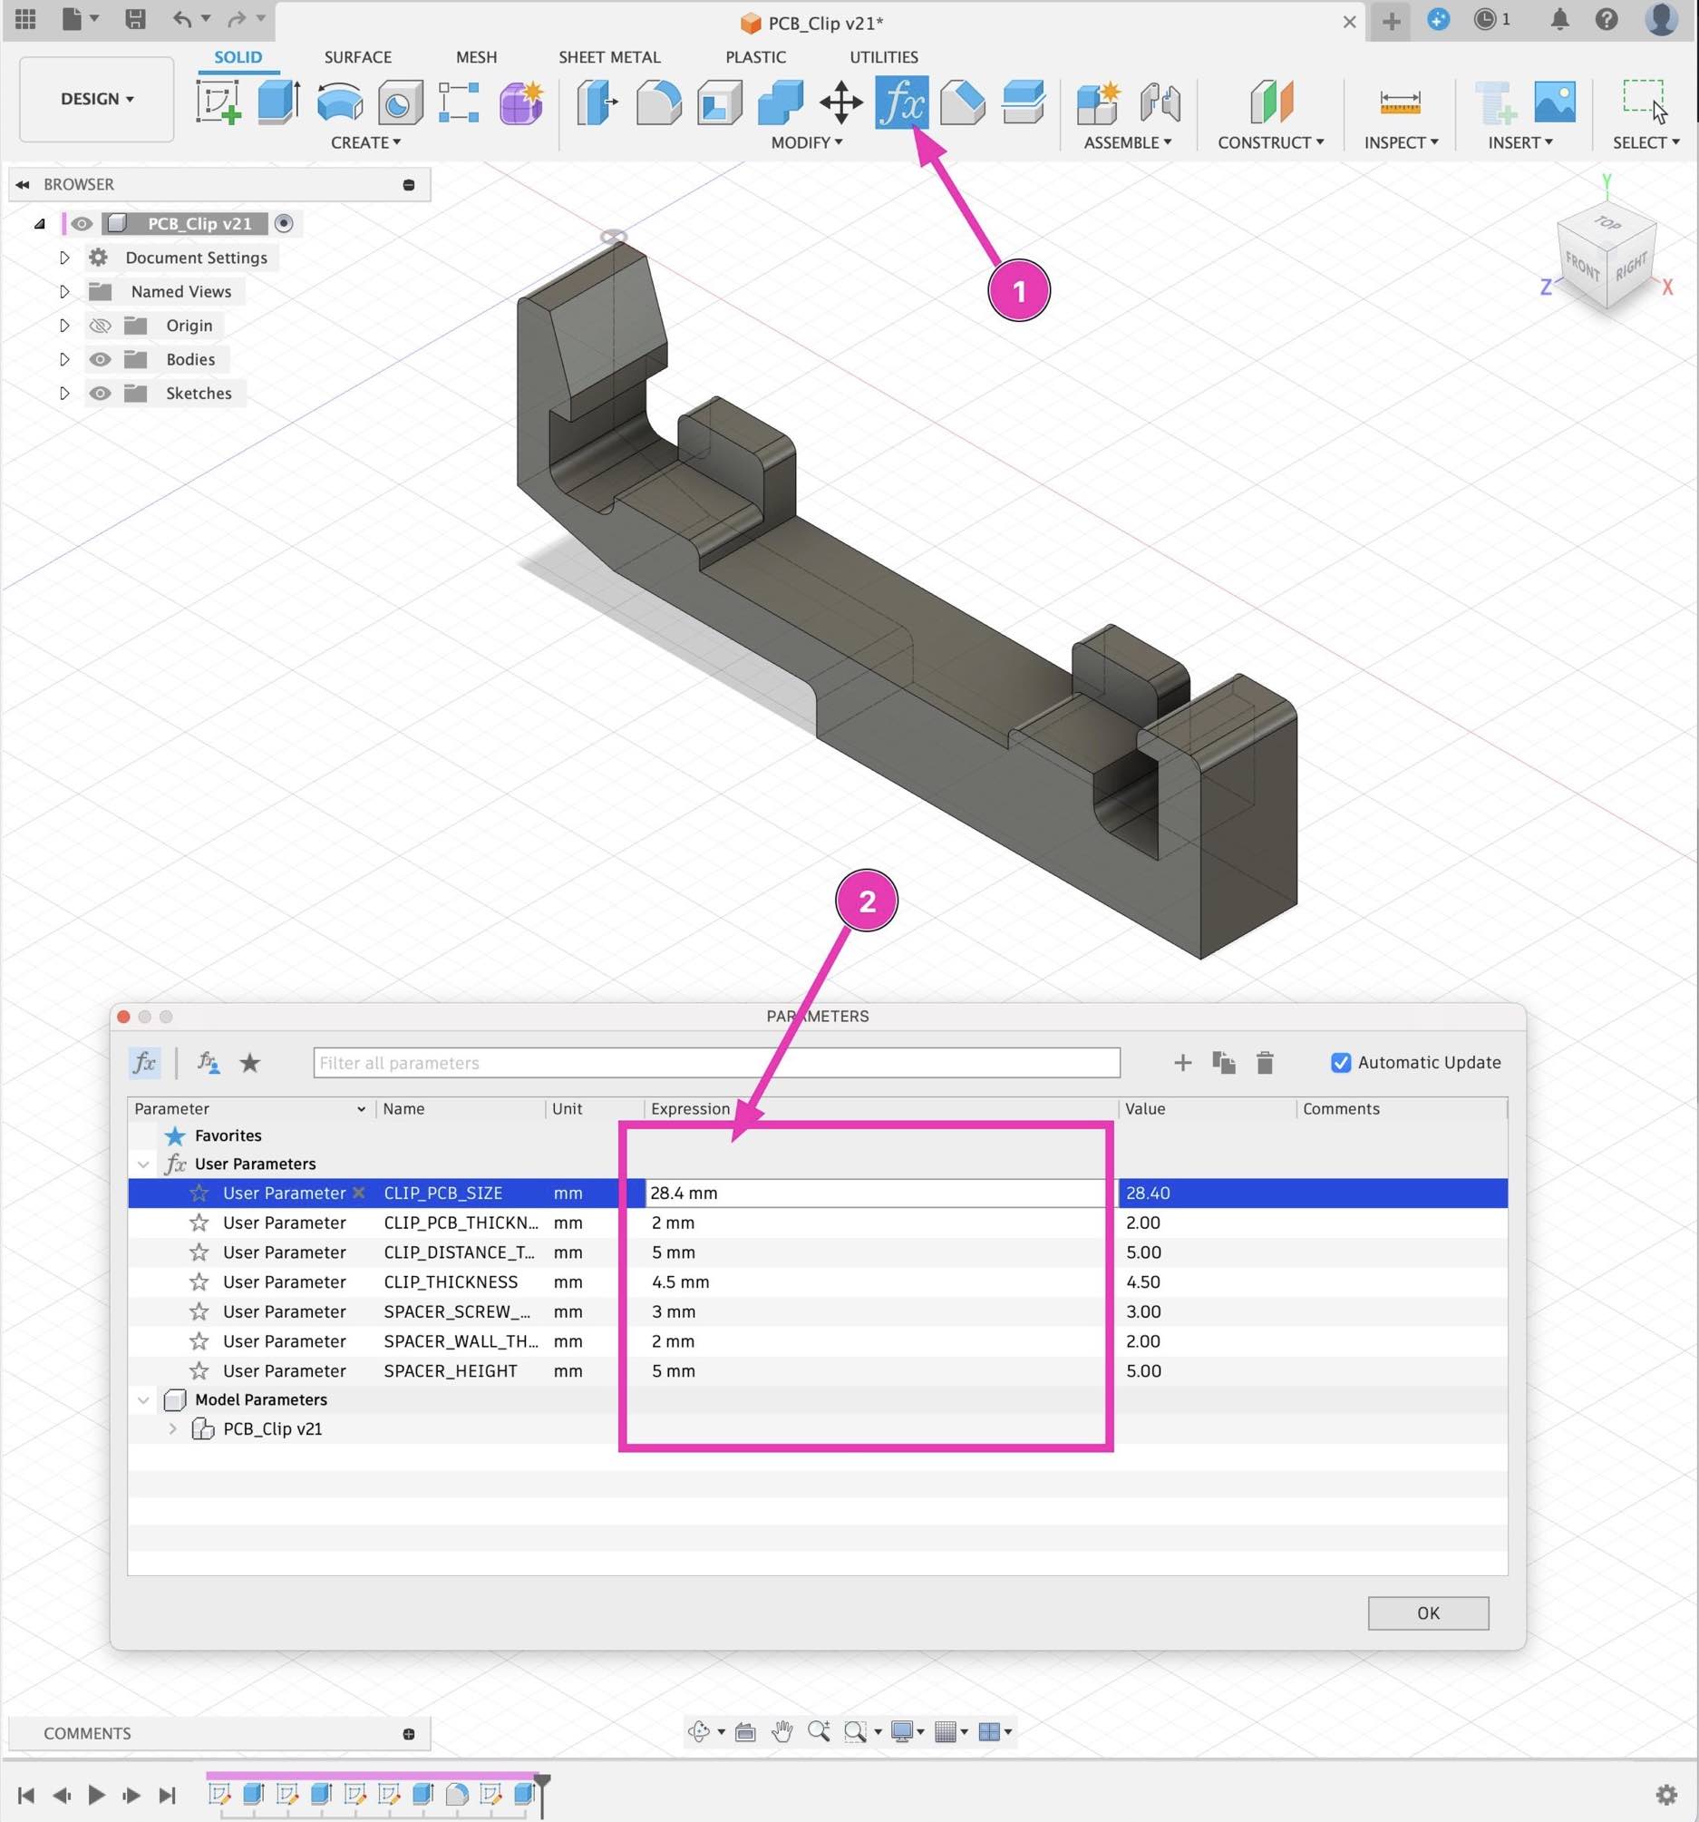Toggle visibility of the Origin folder
The height and width of the screenshot is (1822, 1699).
click(100, 326)
